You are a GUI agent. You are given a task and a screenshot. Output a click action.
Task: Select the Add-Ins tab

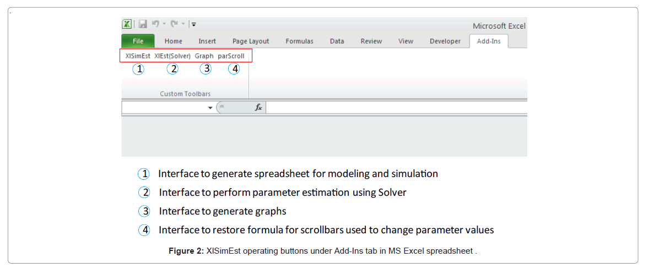pos(489,41)
